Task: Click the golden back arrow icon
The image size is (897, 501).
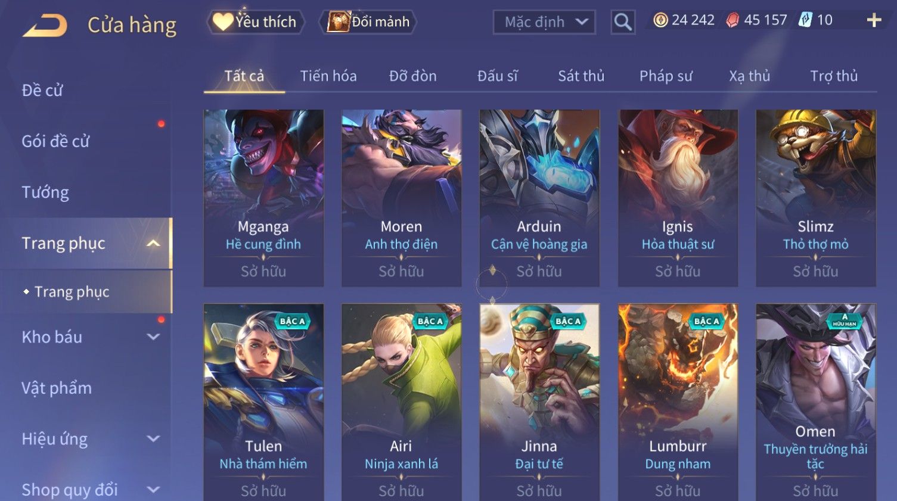Action: [45, 26]
